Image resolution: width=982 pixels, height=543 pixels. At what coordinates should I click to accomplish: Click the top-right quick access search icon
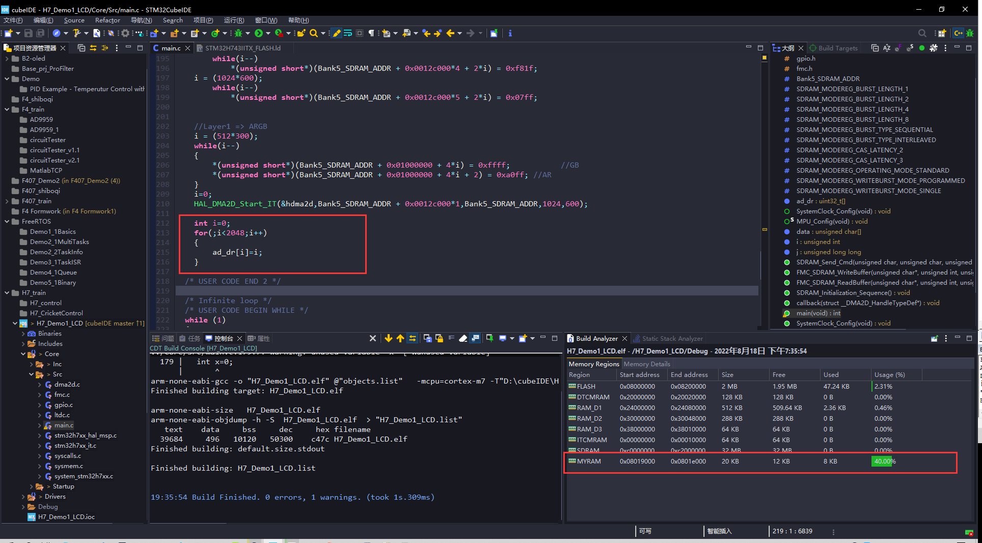click(x=922, y=33)
